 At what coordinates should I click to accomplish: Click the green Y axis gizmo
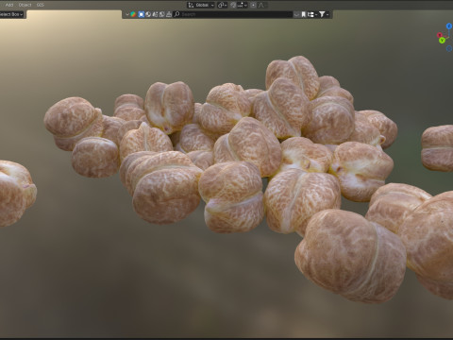tap(443, 41)
